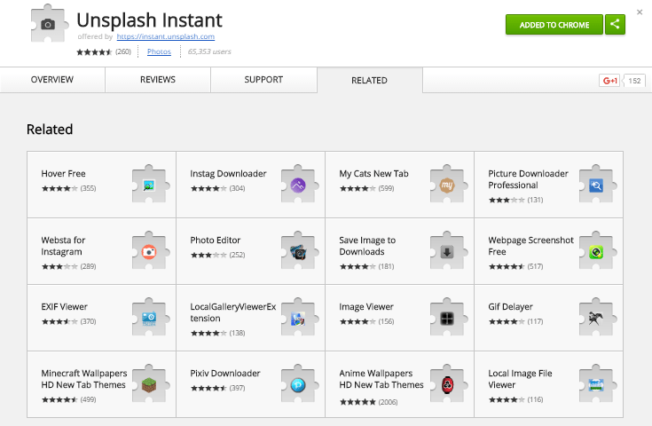
Task: Switch to the Reviews tab
Action: (x=158, y=80)
